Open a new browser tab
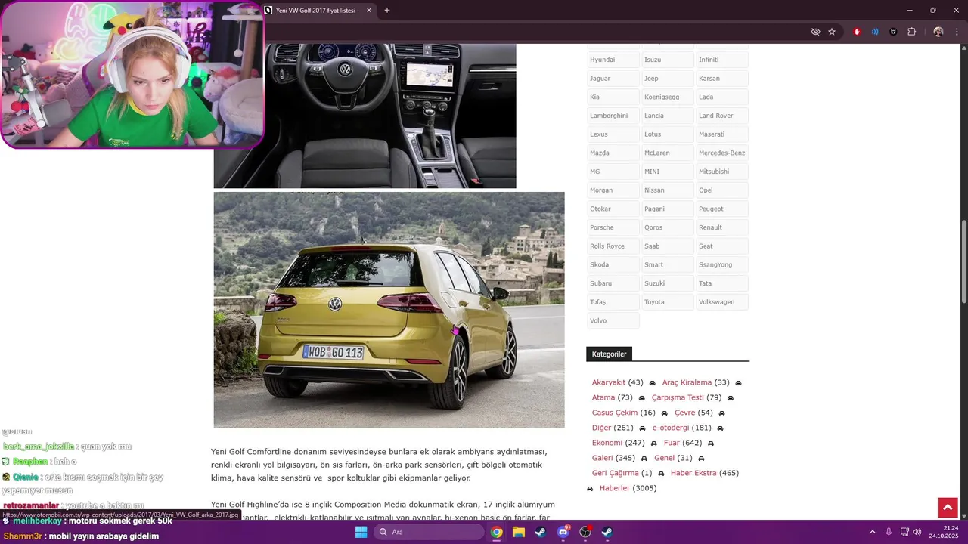 point(387,11)
